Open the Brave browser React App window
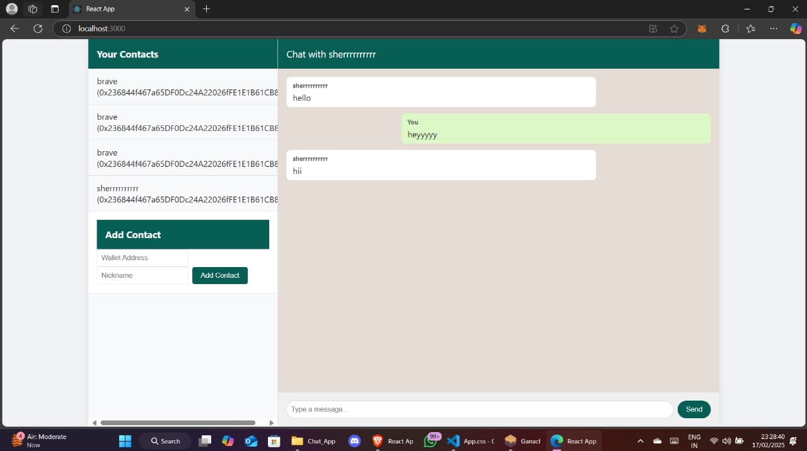 pos(393,441)
